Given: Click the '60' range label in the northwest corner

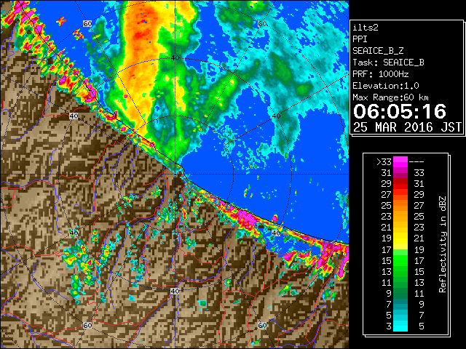Looking at the screenshot, I should pos(87,24).
